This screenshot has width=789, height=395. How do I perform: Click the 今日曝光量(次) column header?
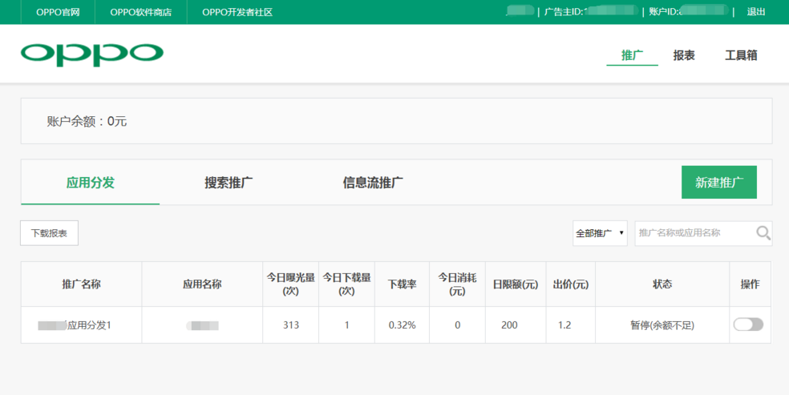point(291,284)
